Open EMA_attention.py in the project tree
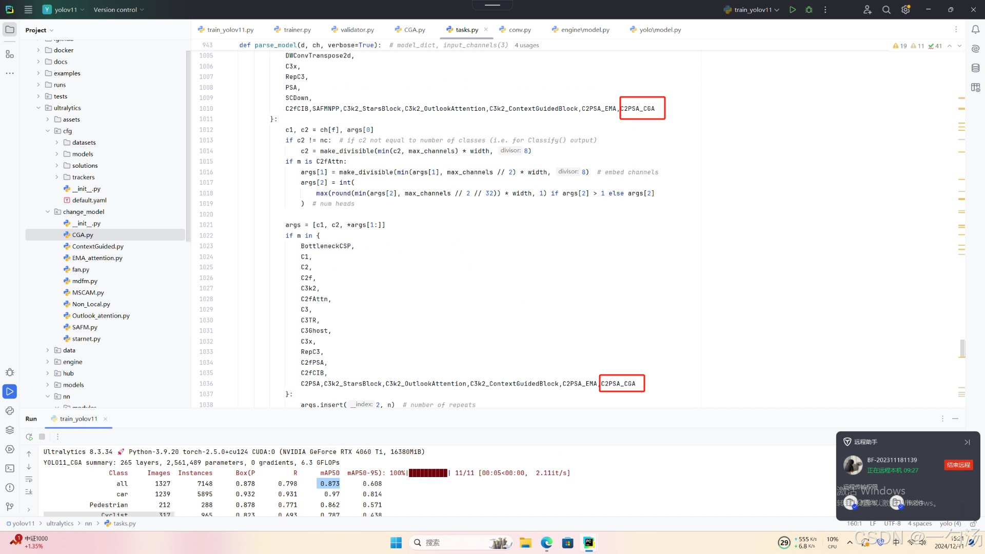985x554 pixels. point(97,258)
